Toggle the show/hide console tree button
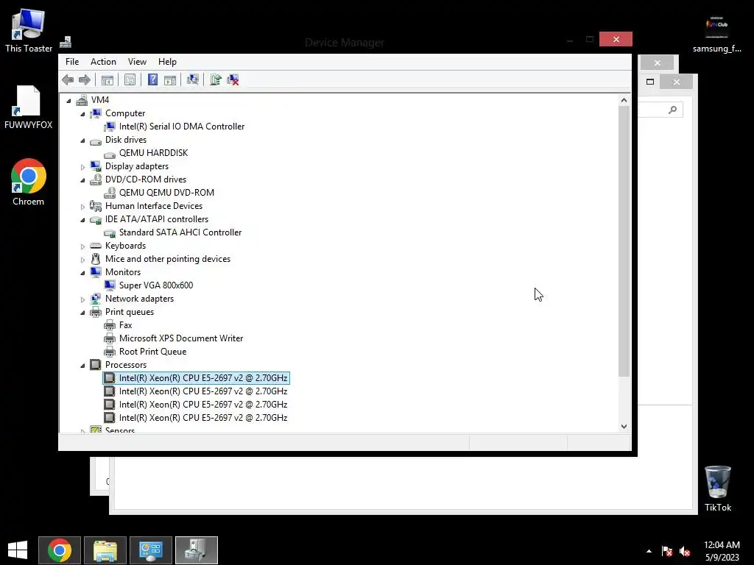 108,79
